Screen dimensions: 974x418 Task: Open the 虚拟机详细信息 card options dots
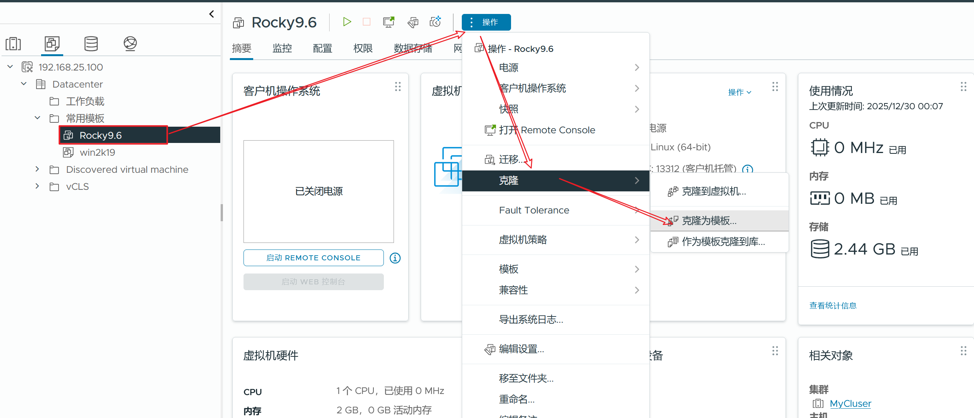(x=775, y=86)
